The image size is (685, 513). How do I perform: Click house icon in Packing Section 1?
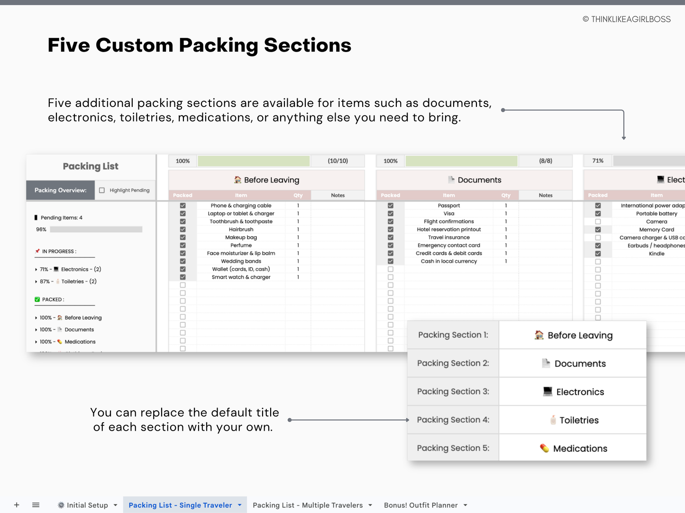point(539,335)
